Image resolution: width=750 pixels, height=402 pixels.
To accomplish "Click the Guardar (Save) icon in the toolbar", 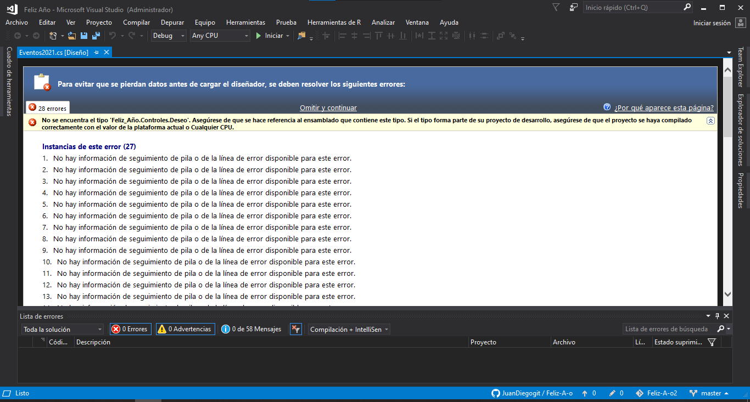I will [x=83, y=36].
